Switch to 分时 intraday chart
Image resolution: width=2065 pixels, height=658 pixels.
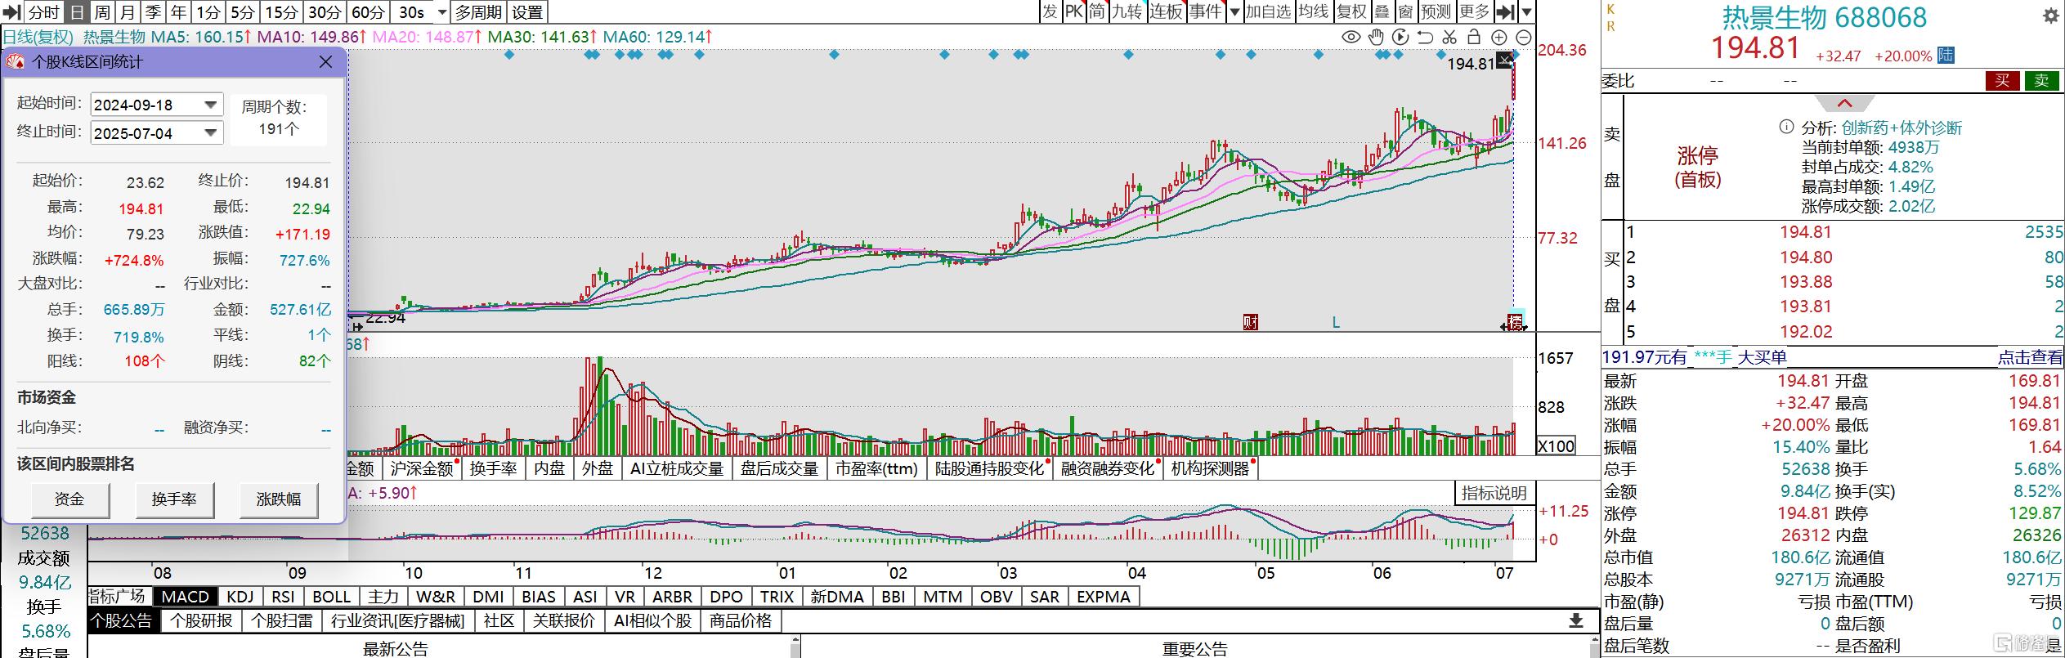pos(44,12)
